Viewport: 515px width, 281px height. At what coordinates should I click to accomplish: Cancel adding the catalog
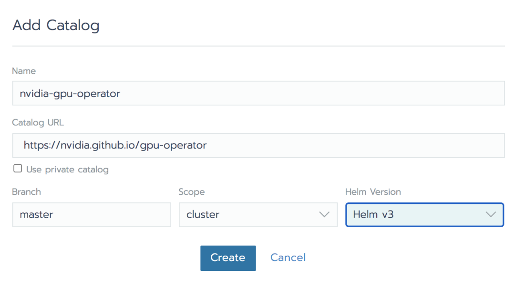click(x=288, y=258)
